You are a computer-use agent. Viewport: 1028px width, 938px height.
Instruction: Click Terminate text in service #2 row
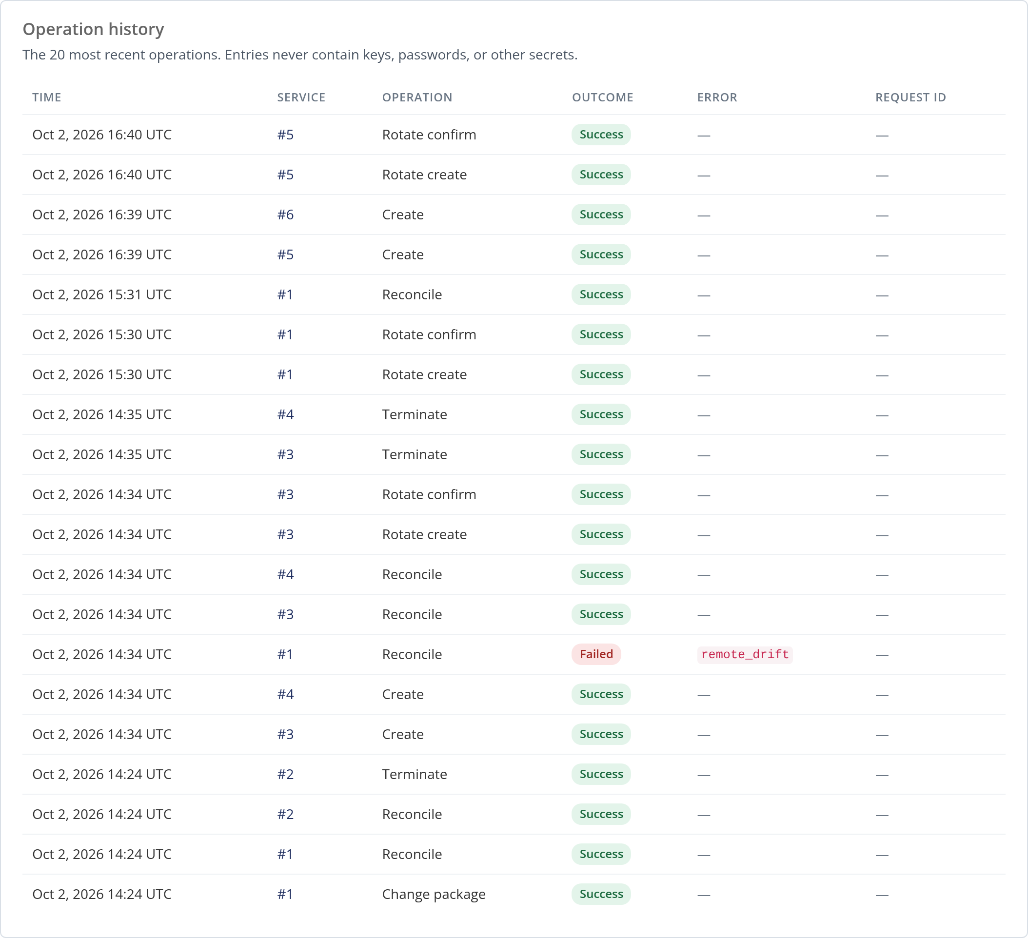click(x=414, y=774)
